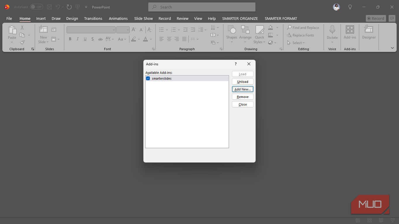Toggle the AutoSave switch
This screenshot has width=399, height=224.
pyautogui.click(x=37, y=7)
